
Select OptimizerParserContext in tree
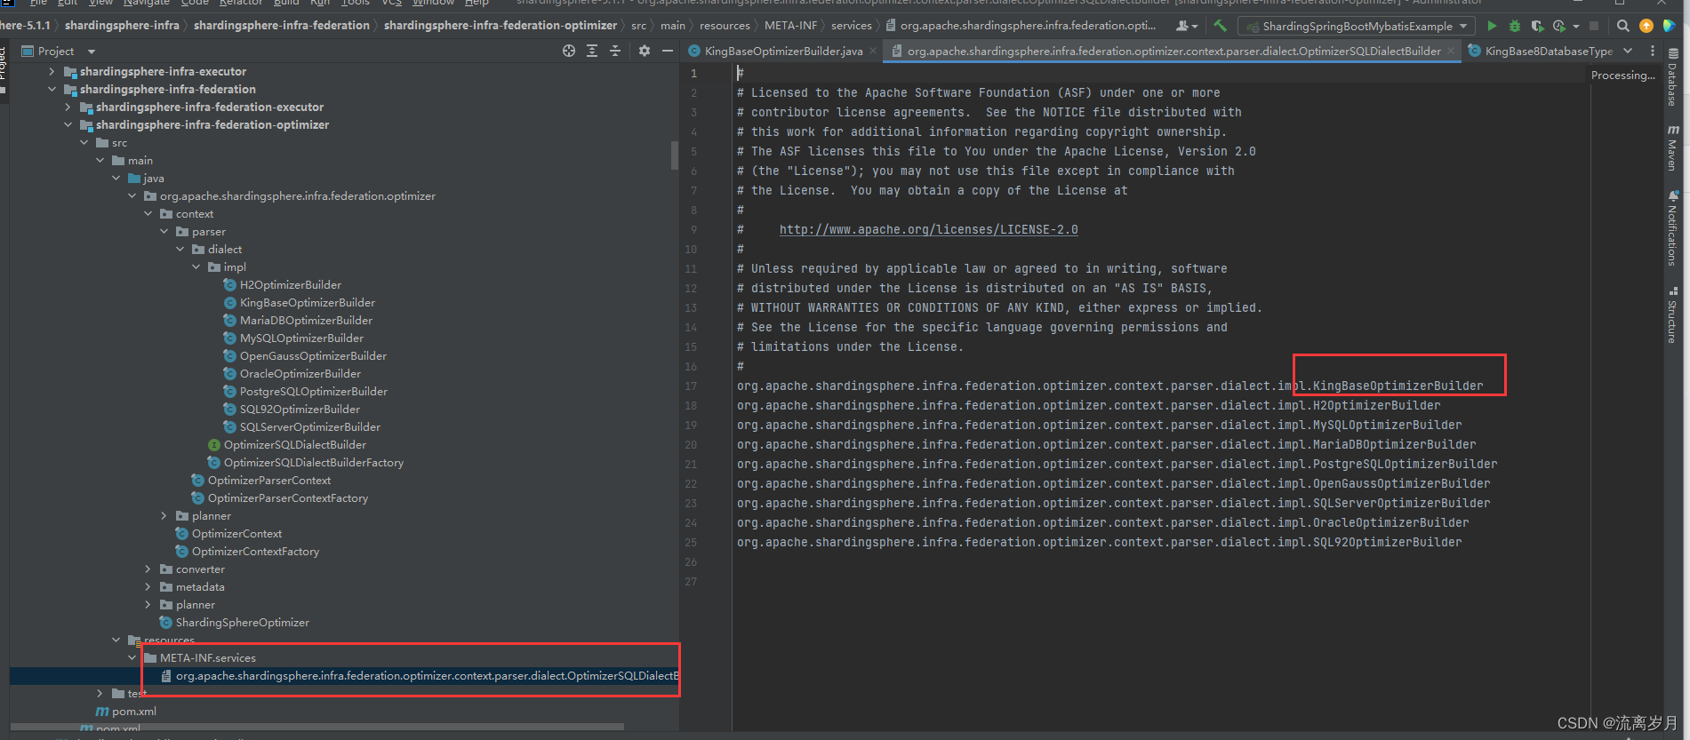[260, 480]
